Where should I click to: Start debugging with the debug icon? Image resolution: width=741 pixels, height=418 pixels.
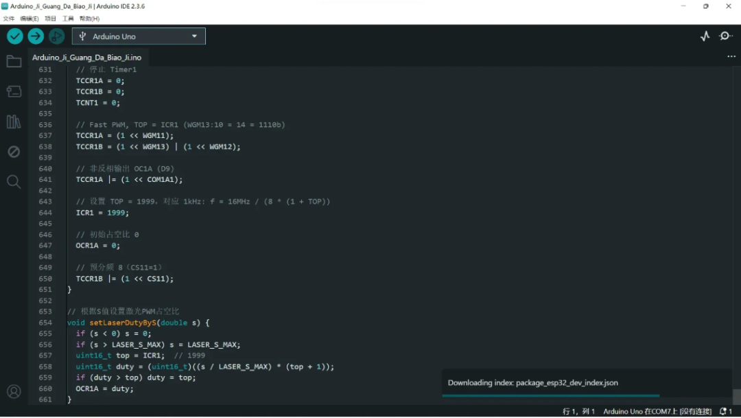click(x=56, y=36)
